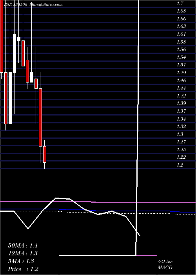Click the tall white candlestick body near 1.54
The width and height of the screenshot is (196, 275).
point(15,53)
